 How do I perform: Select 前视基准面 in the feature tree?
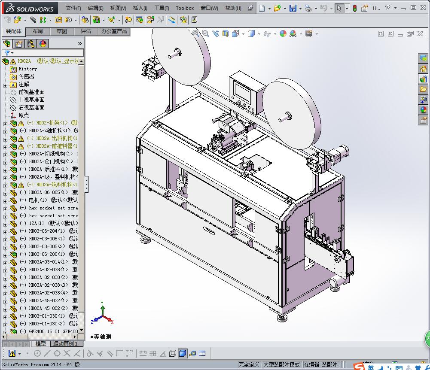click(31, 92)
